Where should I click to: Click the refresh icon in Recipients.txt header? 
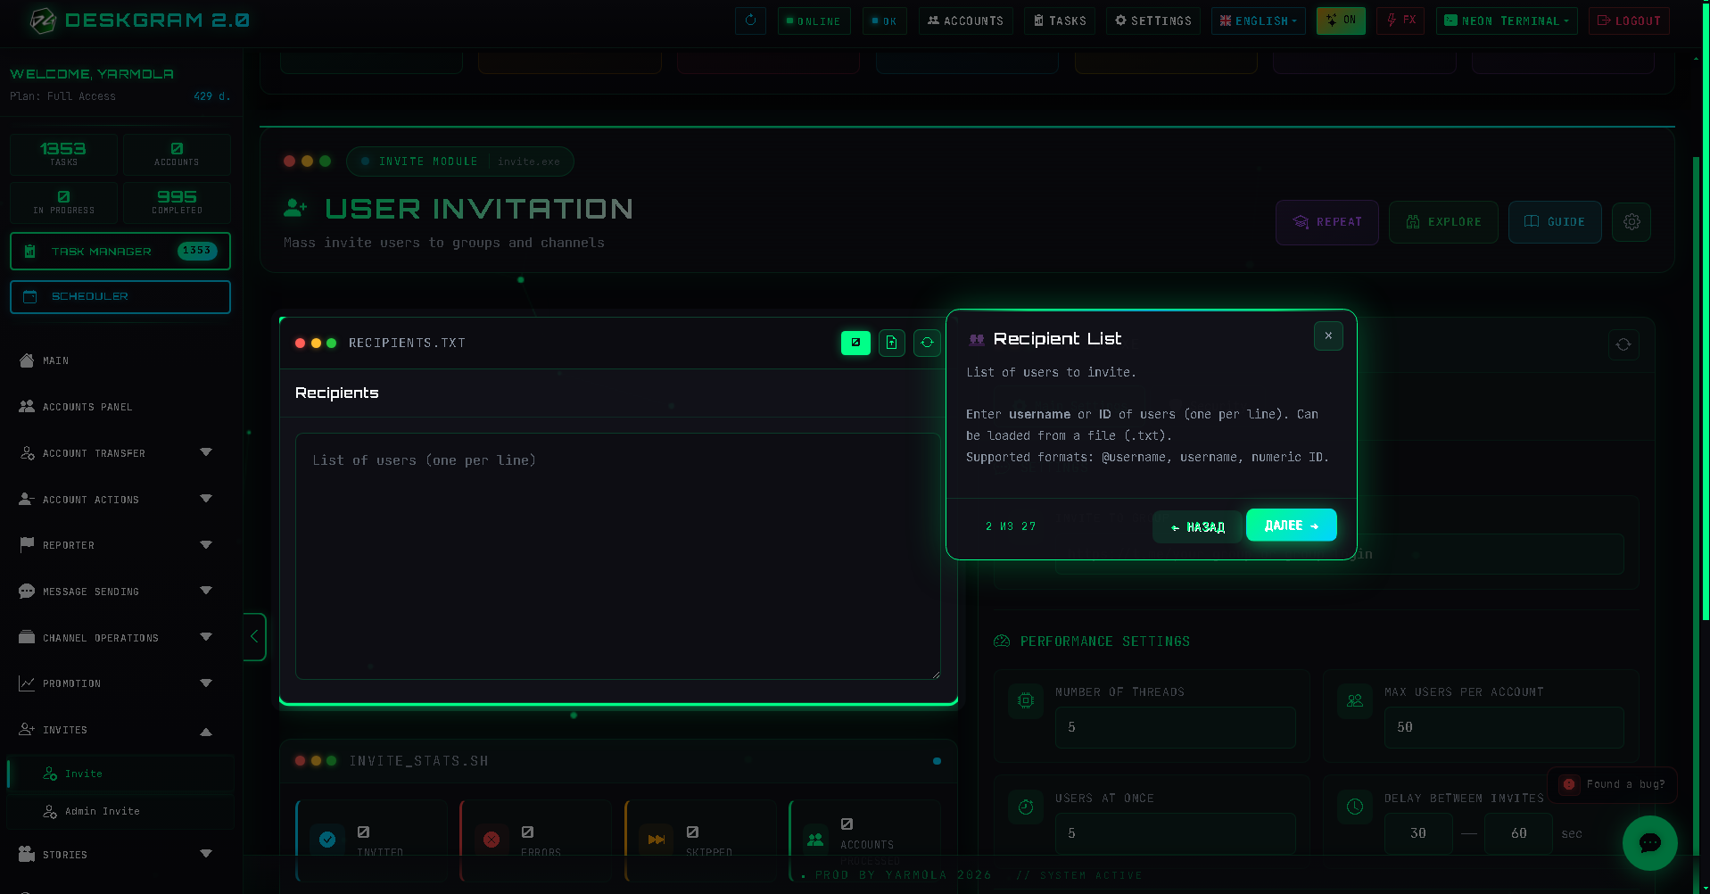(x=928, y=343)
